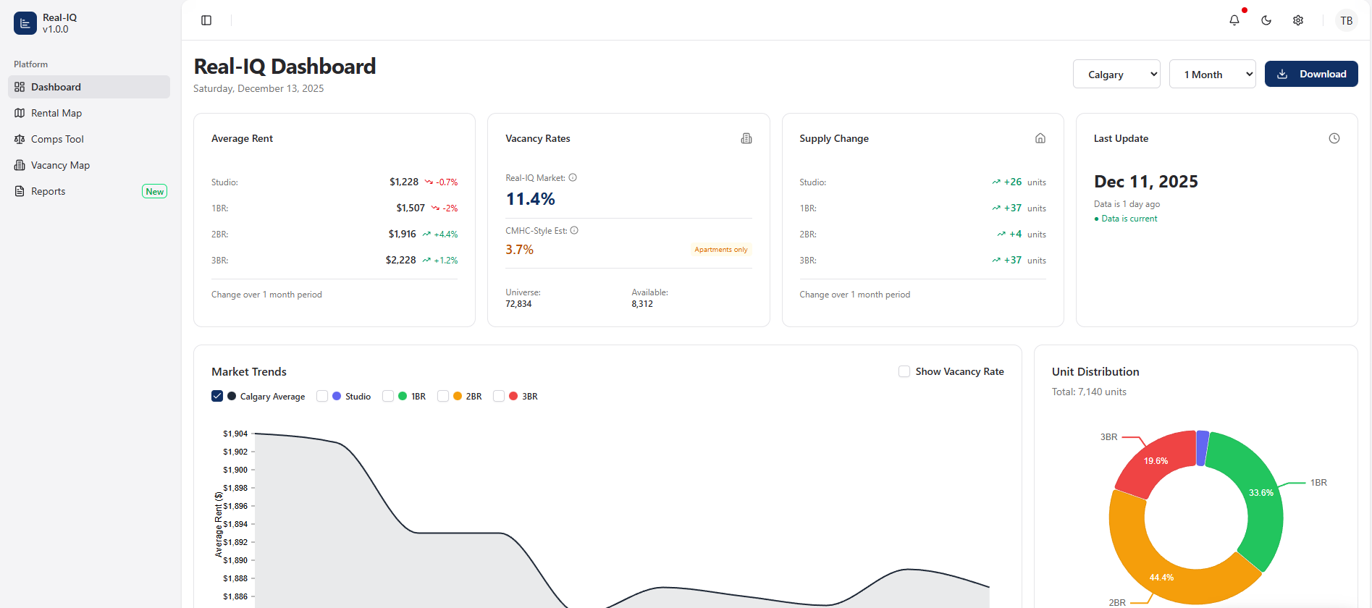This screenshot has width=1372, height=608.
Task: Enable the 1BR series checkbox
Action: tap(388, 396)
